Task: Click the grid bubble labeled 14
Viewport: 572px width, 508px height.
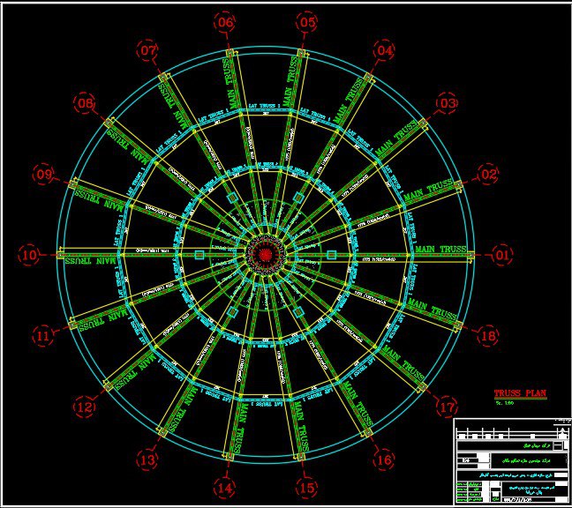Action: 225,487
